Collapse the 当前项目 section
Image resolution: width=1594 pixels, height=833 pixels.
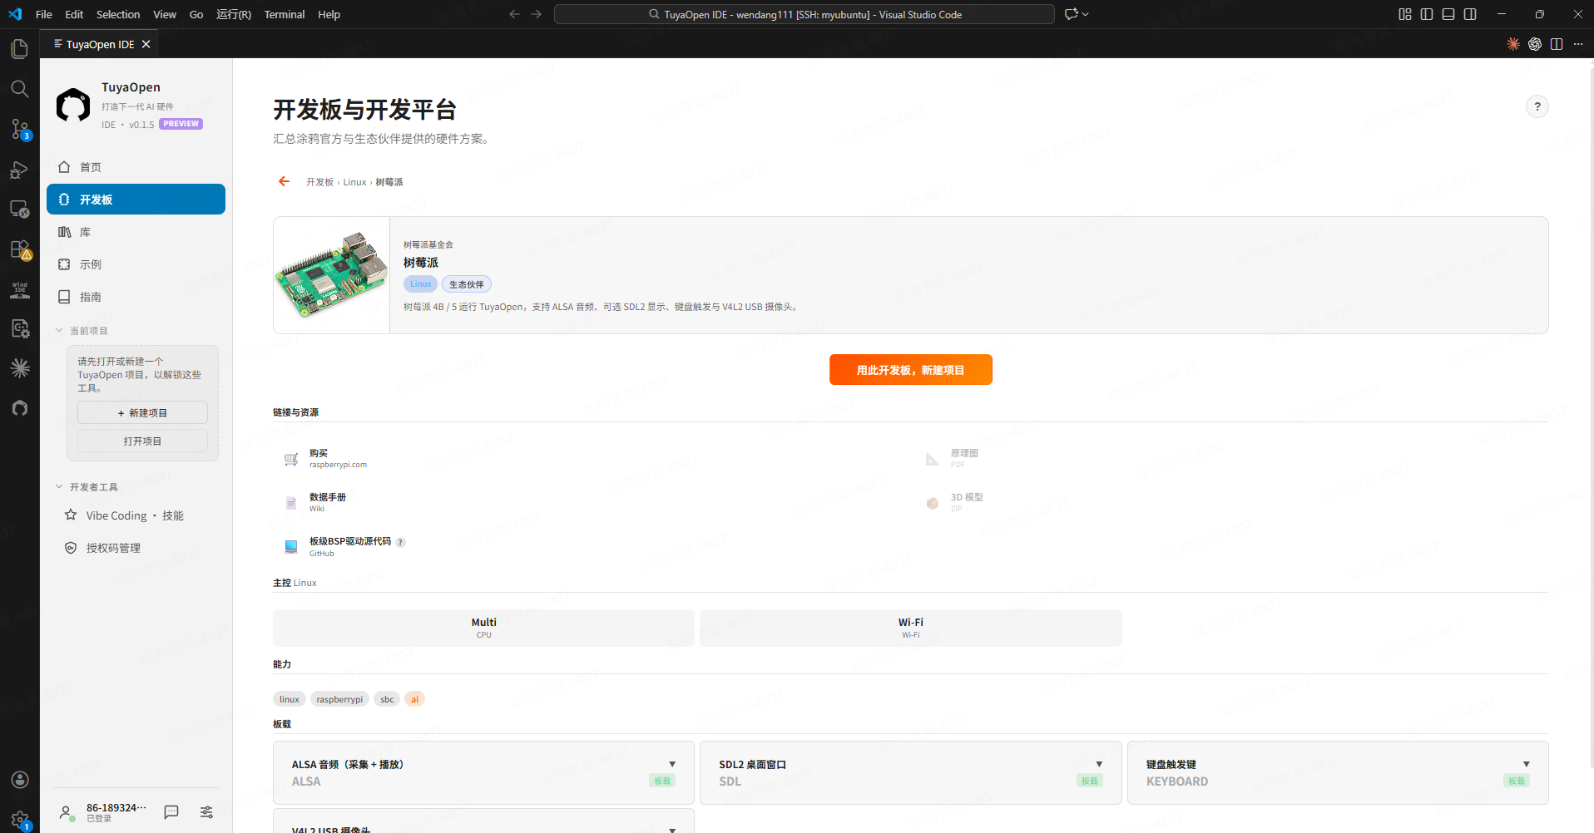[82, 331]
